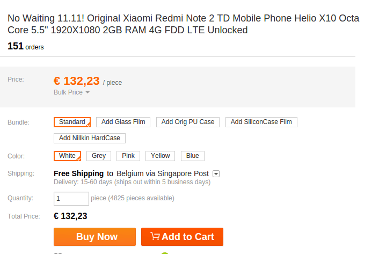This screenshot has width=379, height=254.
Task: Pick the Pink color option
Action: pyautogui.click(x=128, y=156)
